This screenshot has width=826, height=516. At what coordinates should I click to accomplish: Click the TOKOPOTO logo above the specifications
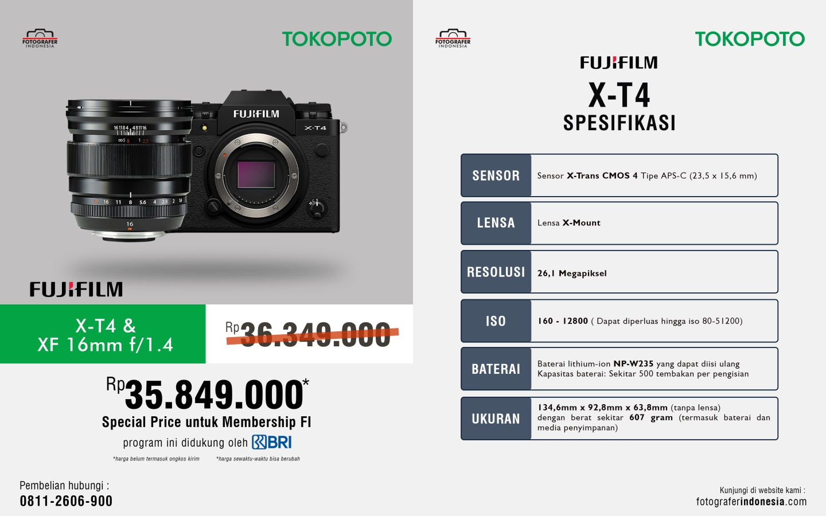(750, 39)
